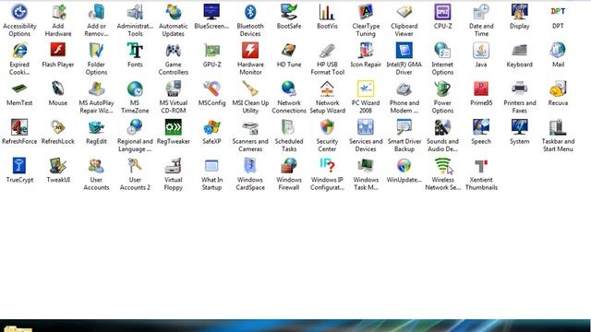Open Bluetooth Devices icon

250,12
